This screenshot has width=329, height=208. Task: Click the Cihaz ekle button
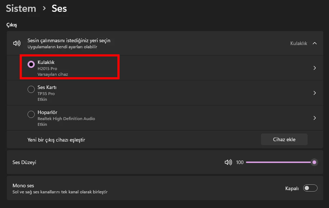[284, 139]
